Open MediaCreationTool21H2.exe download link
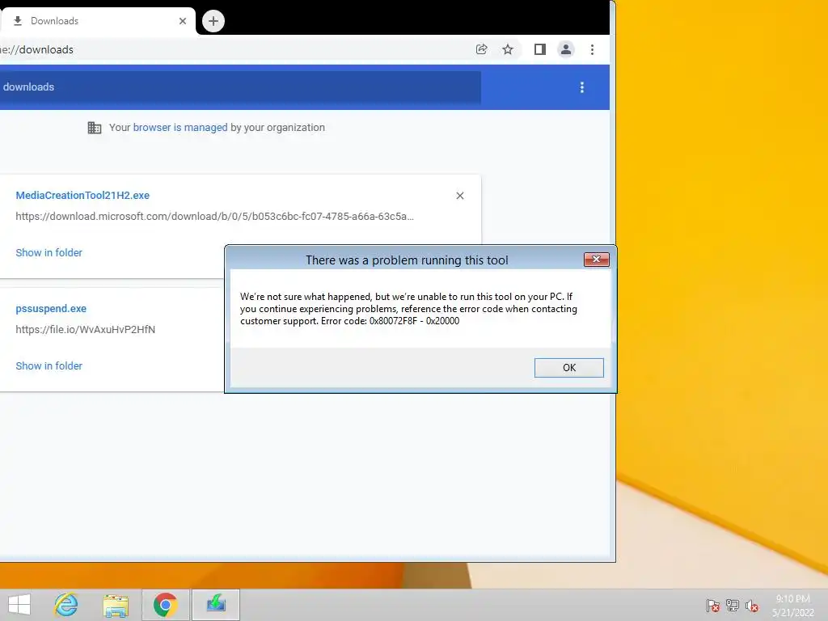Image resolution: width=828 pixels, height=621 pixels. [82, 196]
